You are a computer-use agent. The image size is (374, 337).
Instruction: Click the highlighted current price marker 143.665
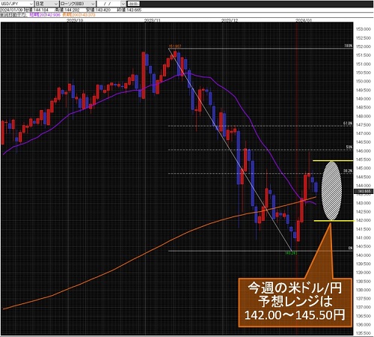364,192
